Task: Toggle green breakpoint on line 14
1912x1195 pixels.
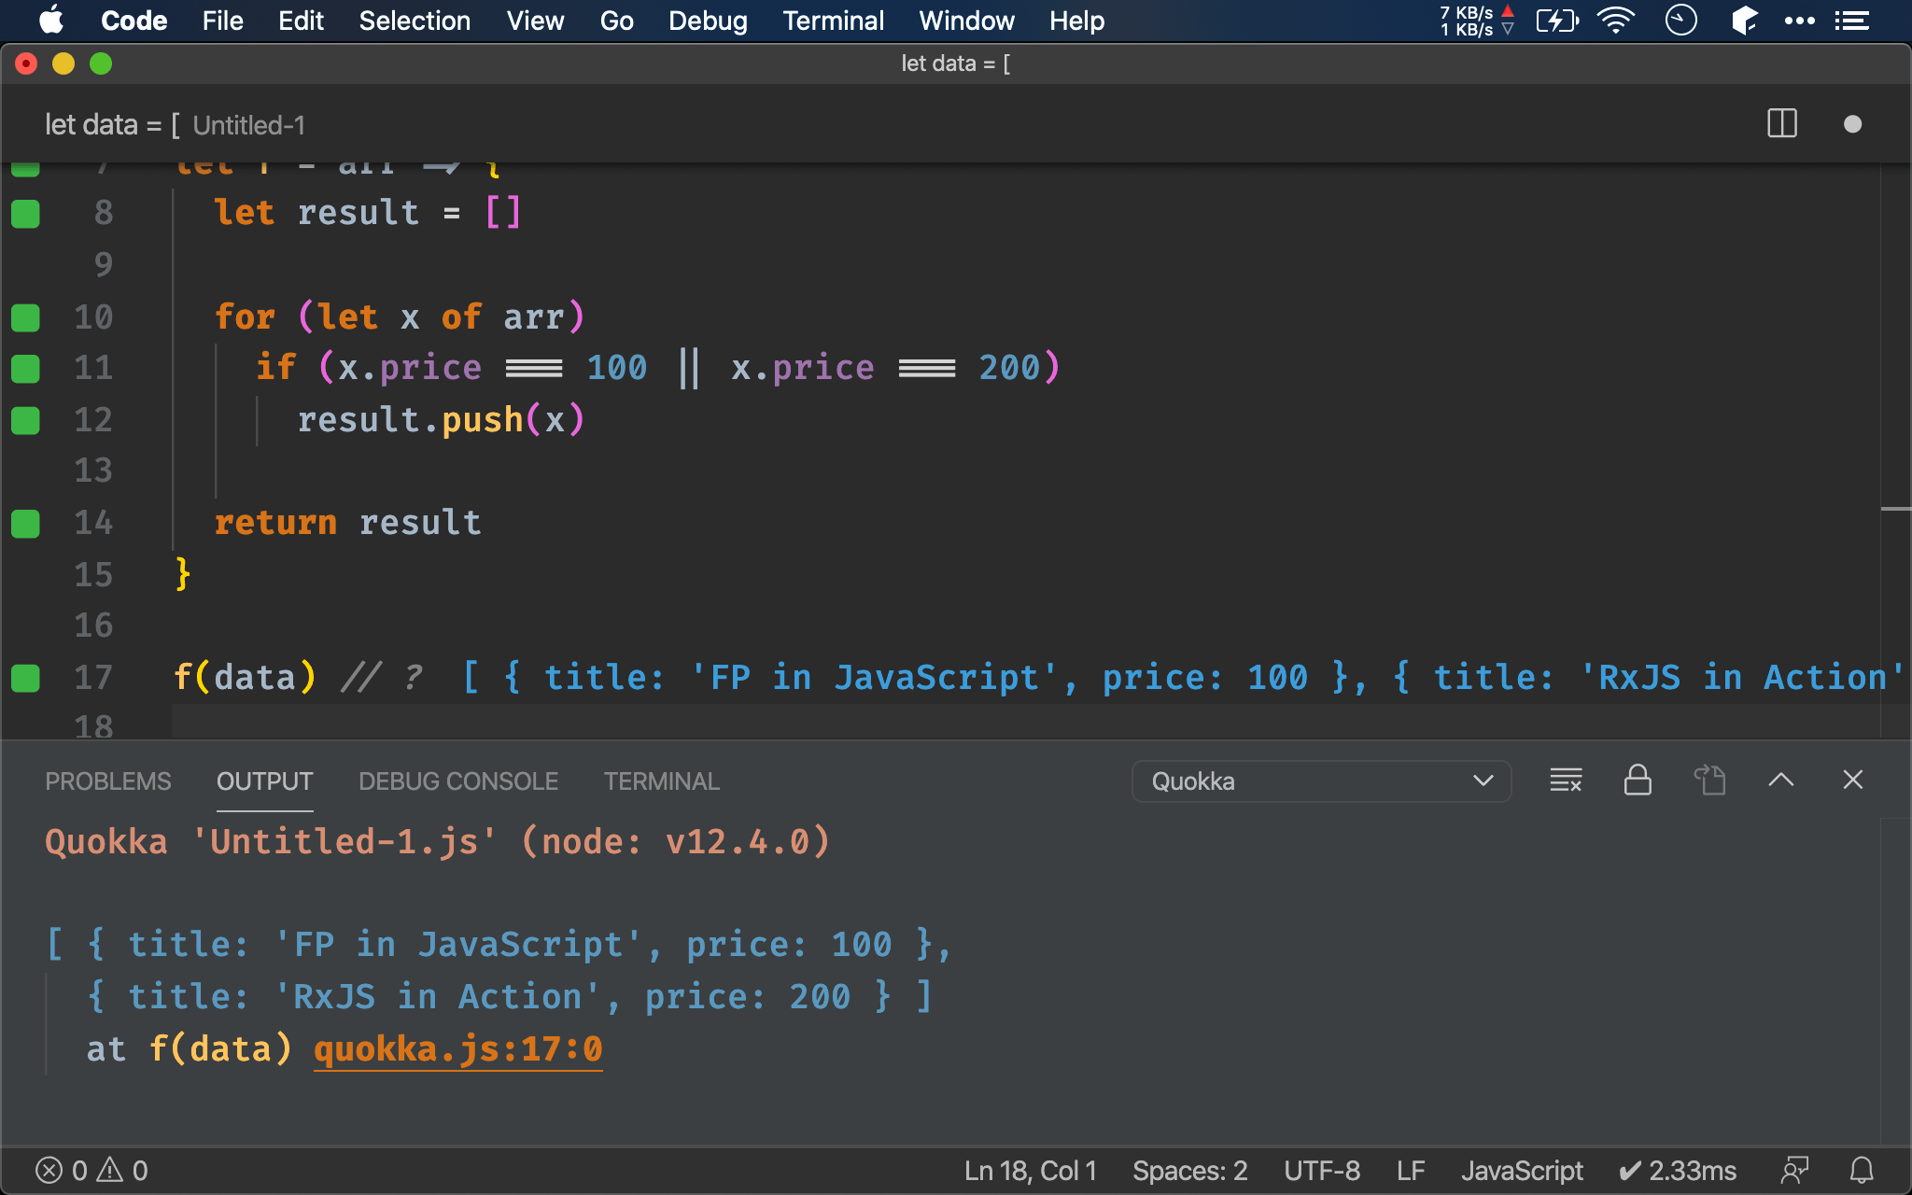Action: pyautogui.click(x=26, y=520)
